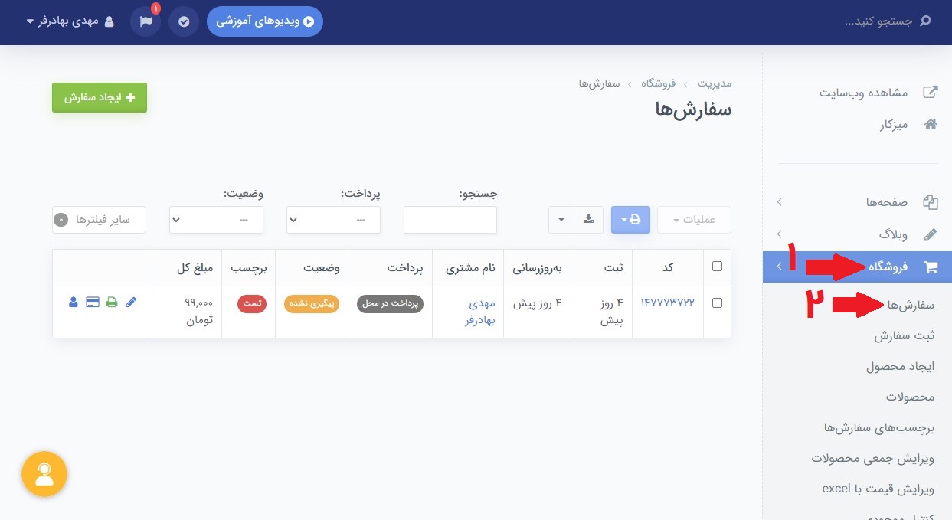Click the payment card icon for the order
This screenshot has width=952, height=520.
pos(92,302)
